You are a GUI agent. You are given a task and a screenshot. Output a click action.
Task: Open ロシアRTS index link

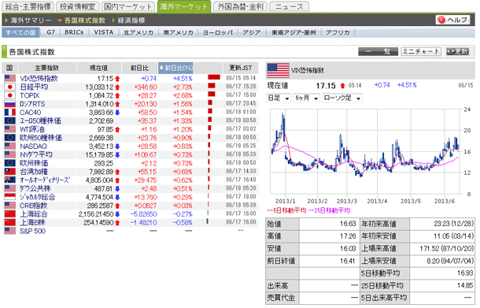(32, 104)
